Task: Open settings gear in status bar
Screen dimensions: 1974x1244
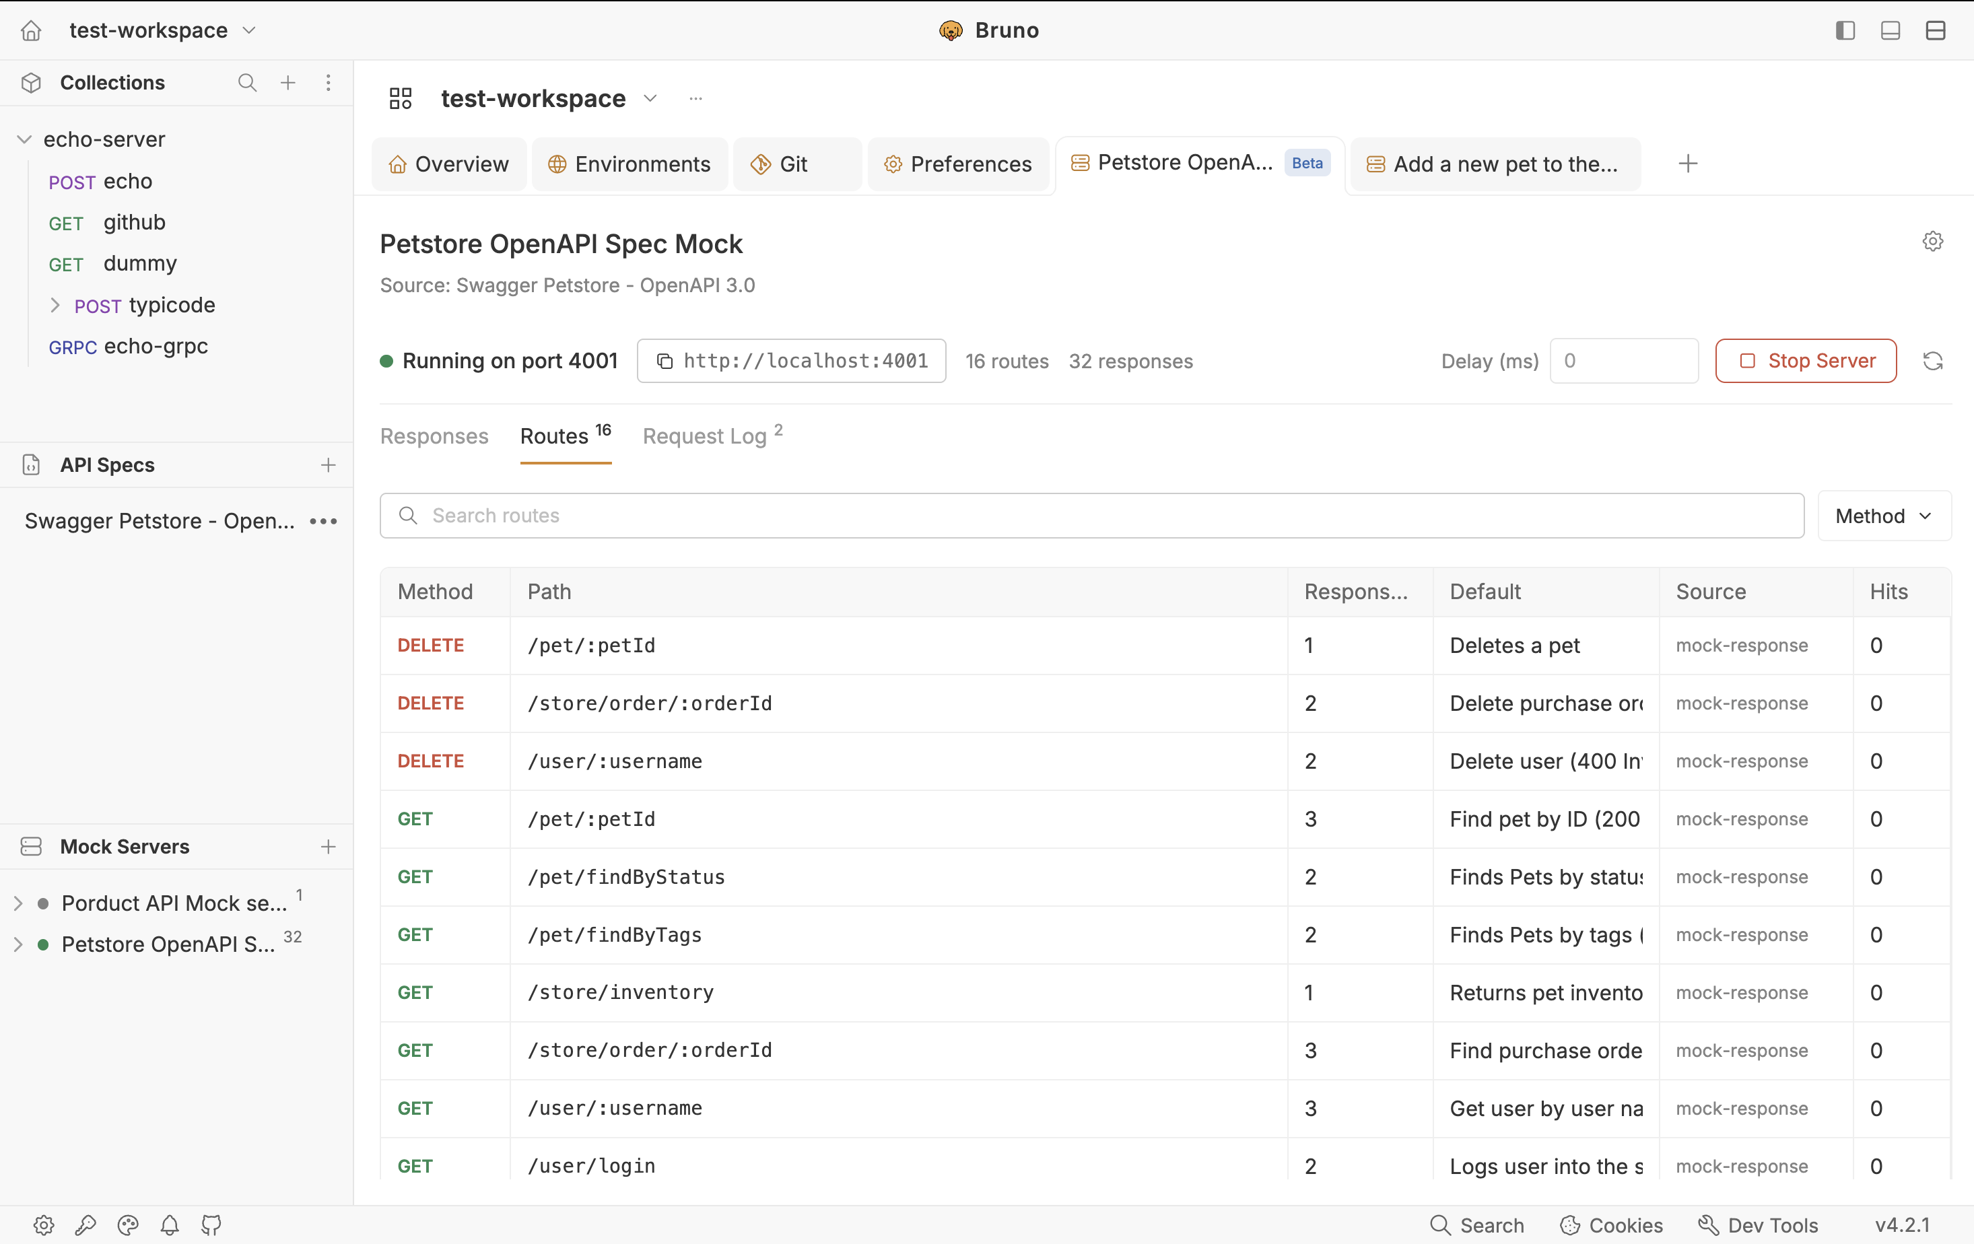Action: (x=44, y=1224)
